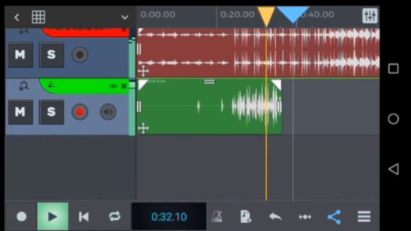Click the snap dots icon

[x=305, y=217]
